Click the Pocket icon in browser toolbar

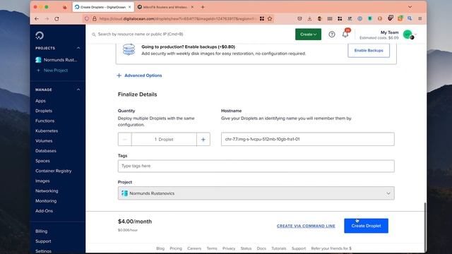299,18
